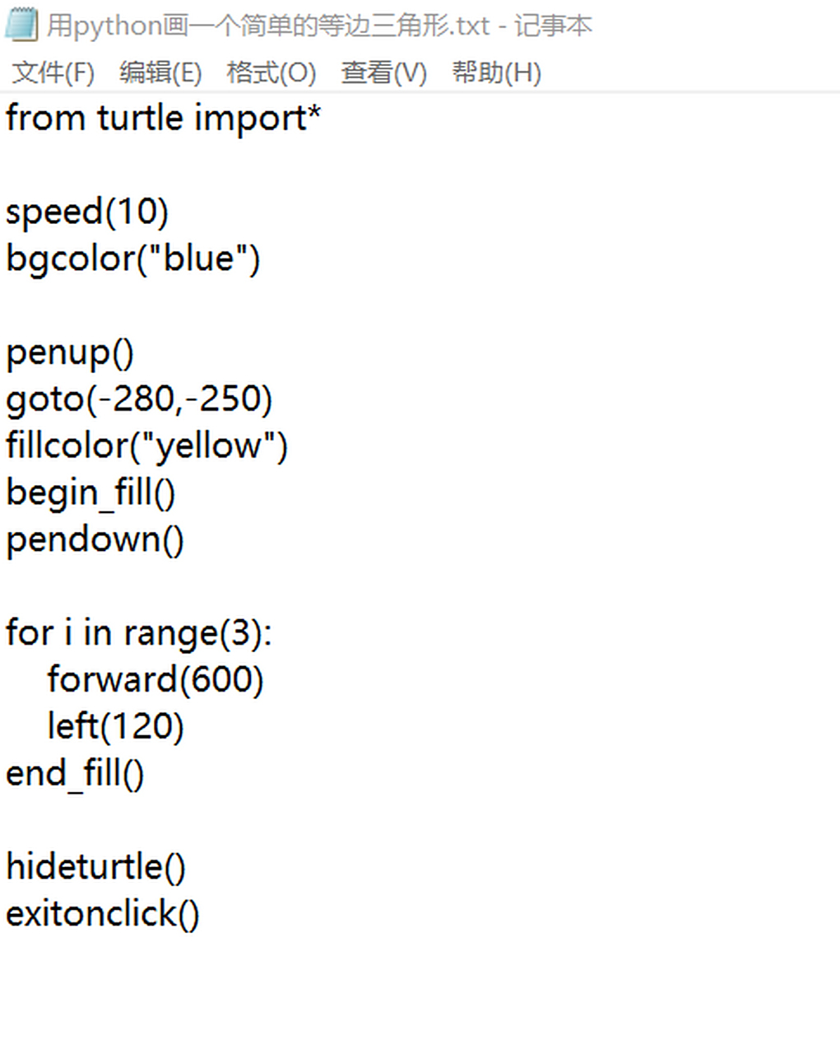This screenshot has height=1054, width=840.
Task: Click inside the bgcolor("blue") line
Action: click(x=132, y=259)
